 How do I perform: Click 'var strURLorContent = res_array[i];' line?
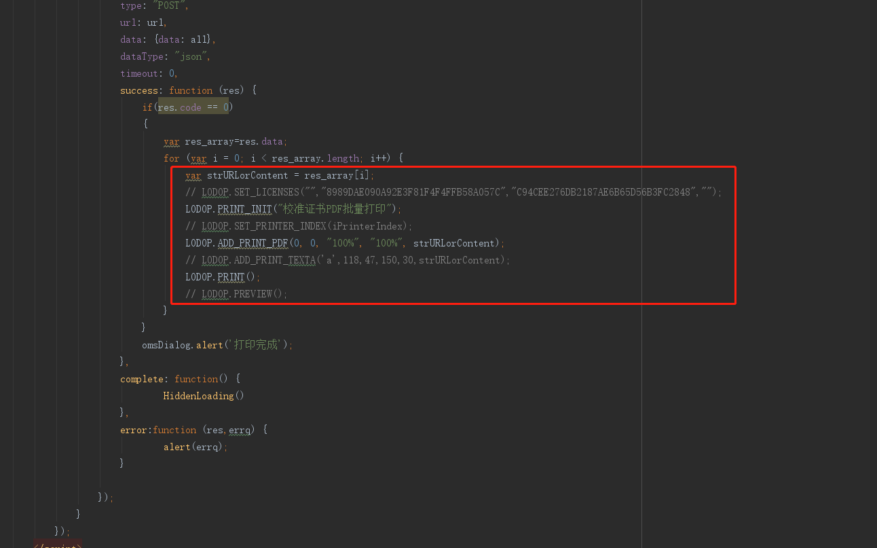point(280,175)
